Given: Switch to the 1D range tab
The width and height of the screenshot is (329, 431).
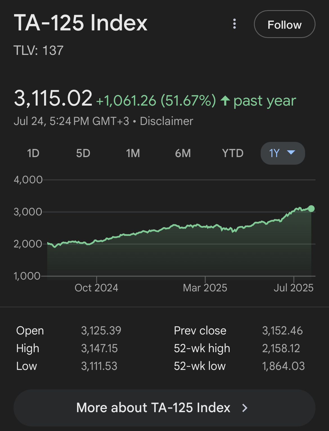Looking at the screenshot, I should pos(33,153).
